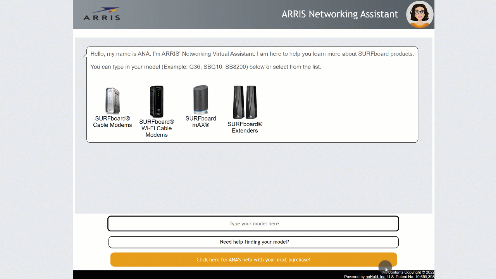Click 'Need help finding your model?' button
496x279 pixels.
[253, 242]
